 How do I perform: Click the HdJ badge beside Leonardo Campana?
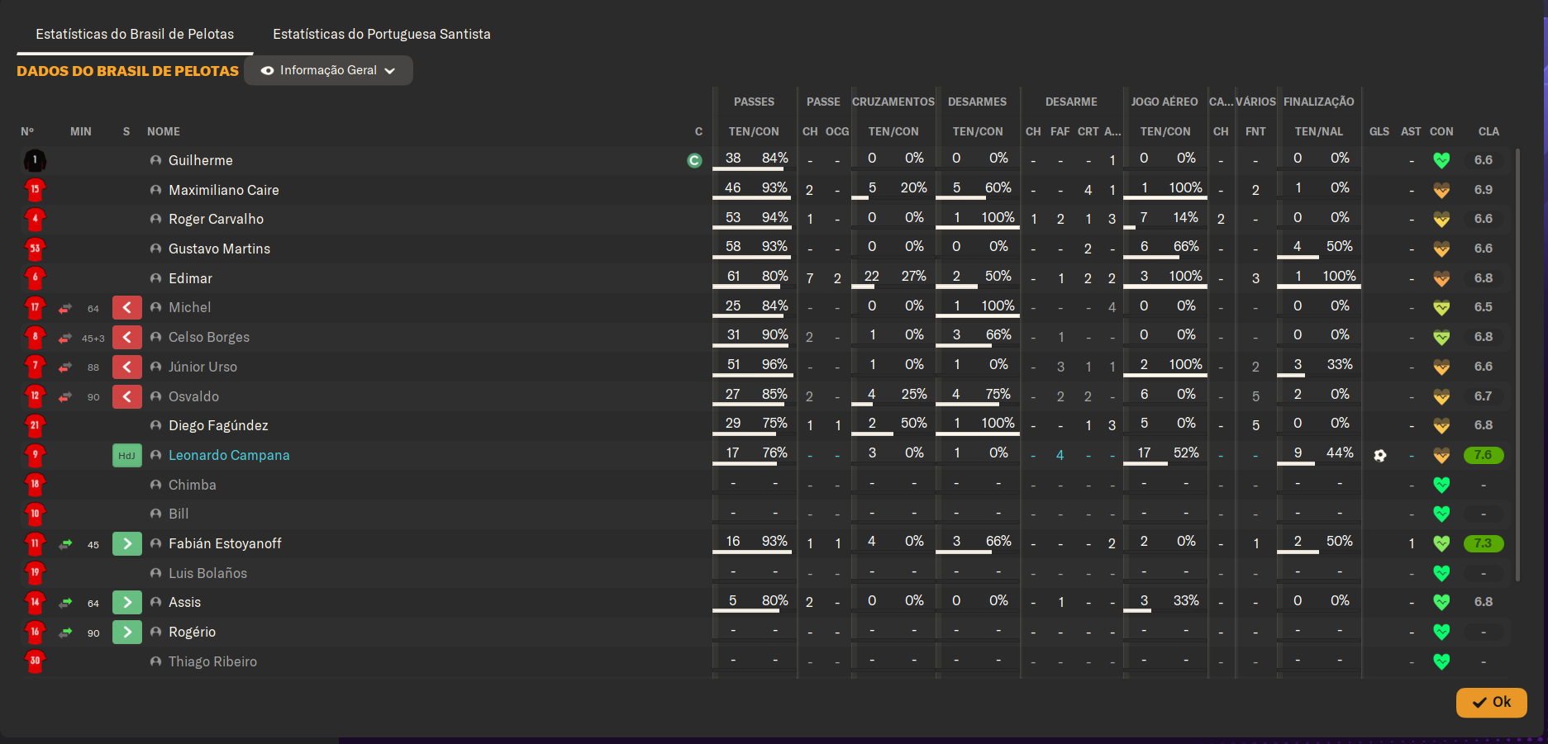(x=127, y=455)
